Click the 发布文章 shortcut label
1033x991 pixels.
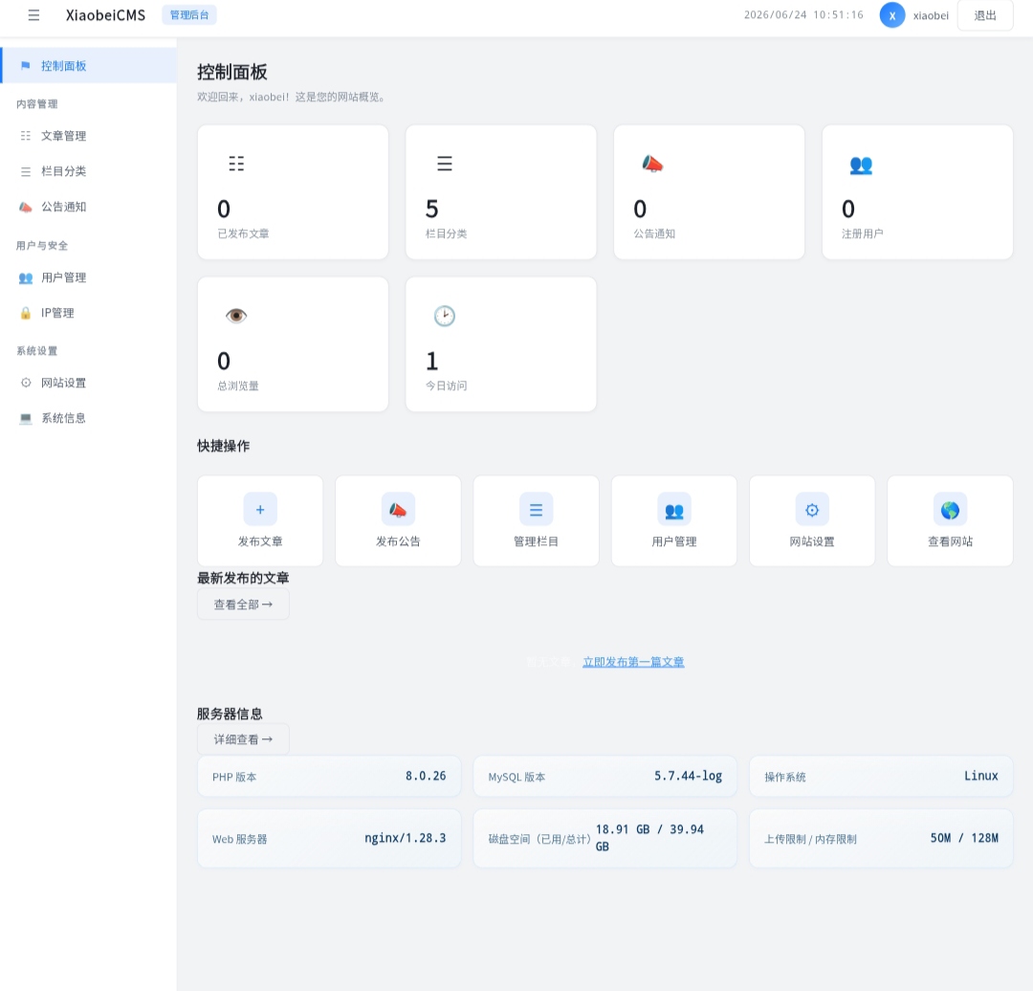click(x=260, y=541)
